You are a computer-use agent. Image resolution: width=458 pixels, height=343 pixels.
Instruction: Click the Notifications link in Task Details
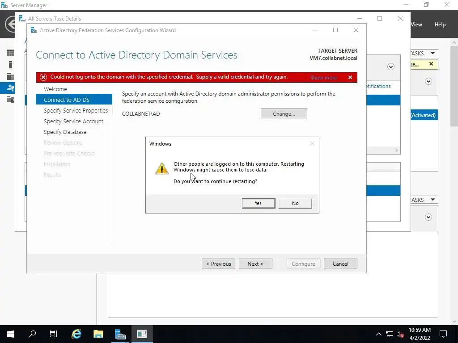point(378,86)
